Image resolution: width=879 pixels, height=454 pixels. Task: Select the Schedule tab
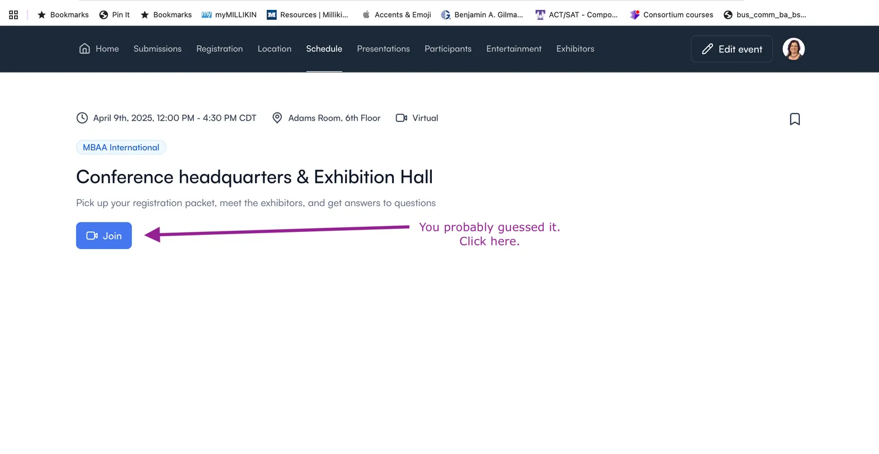coord(324,49)
